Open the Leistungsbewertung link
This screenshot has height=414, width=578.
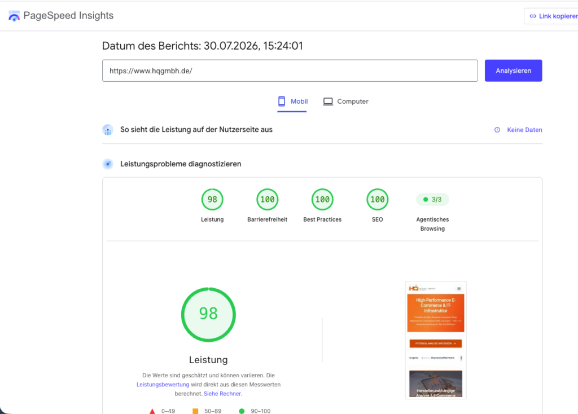[x=163, y=385]
